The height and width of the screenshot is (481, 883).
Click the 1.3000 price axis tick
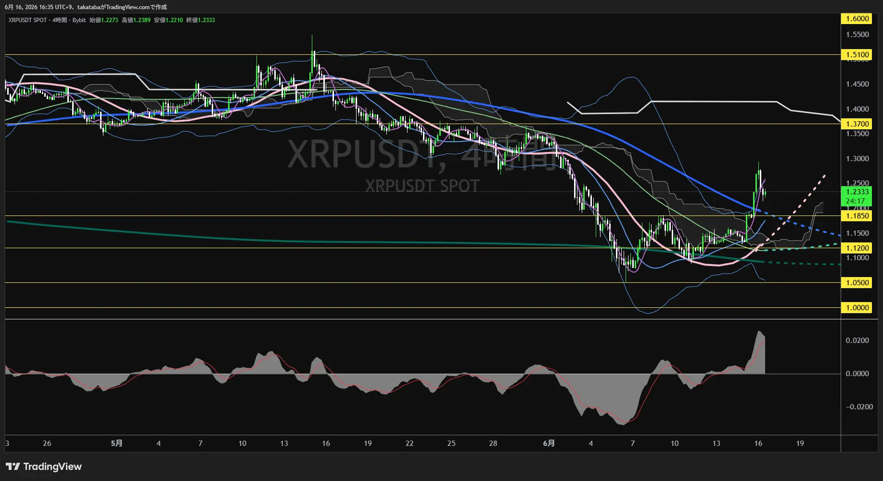[x=857, y=159]
